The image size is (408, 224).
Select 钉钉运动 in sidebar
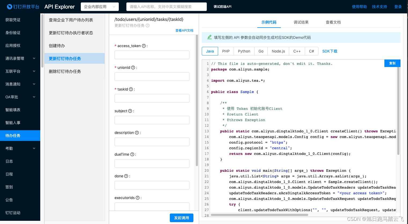click(x=20, y=213)
